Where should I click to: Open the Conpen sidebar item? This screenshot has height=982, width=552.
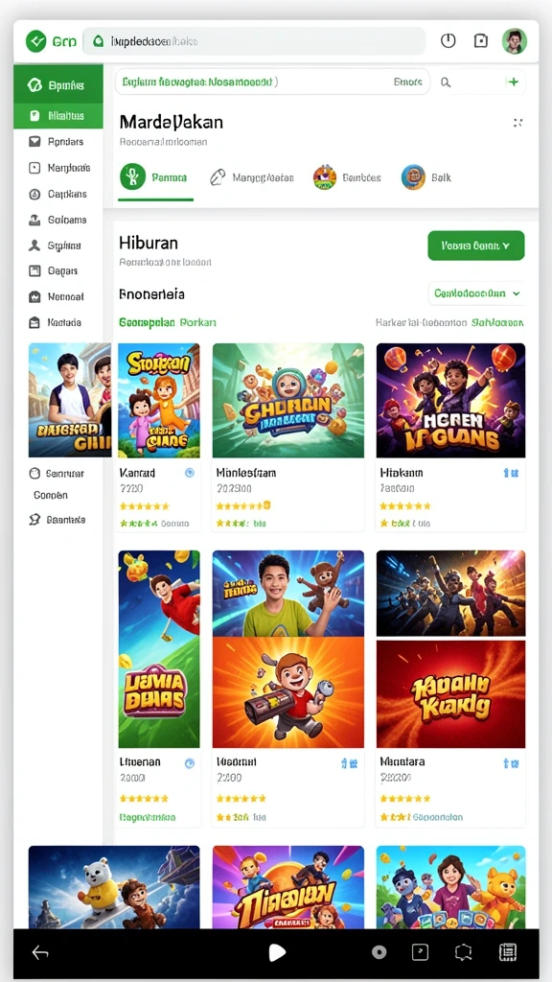click(51, 495)
